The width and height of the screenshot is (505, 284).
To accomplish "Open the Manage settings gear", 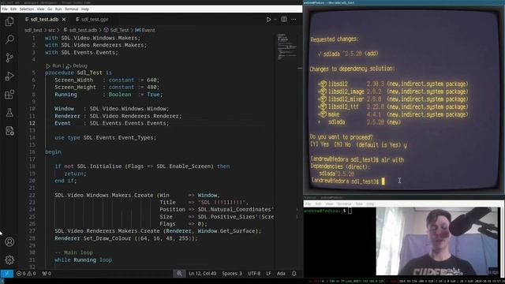I will pos(9,260).
